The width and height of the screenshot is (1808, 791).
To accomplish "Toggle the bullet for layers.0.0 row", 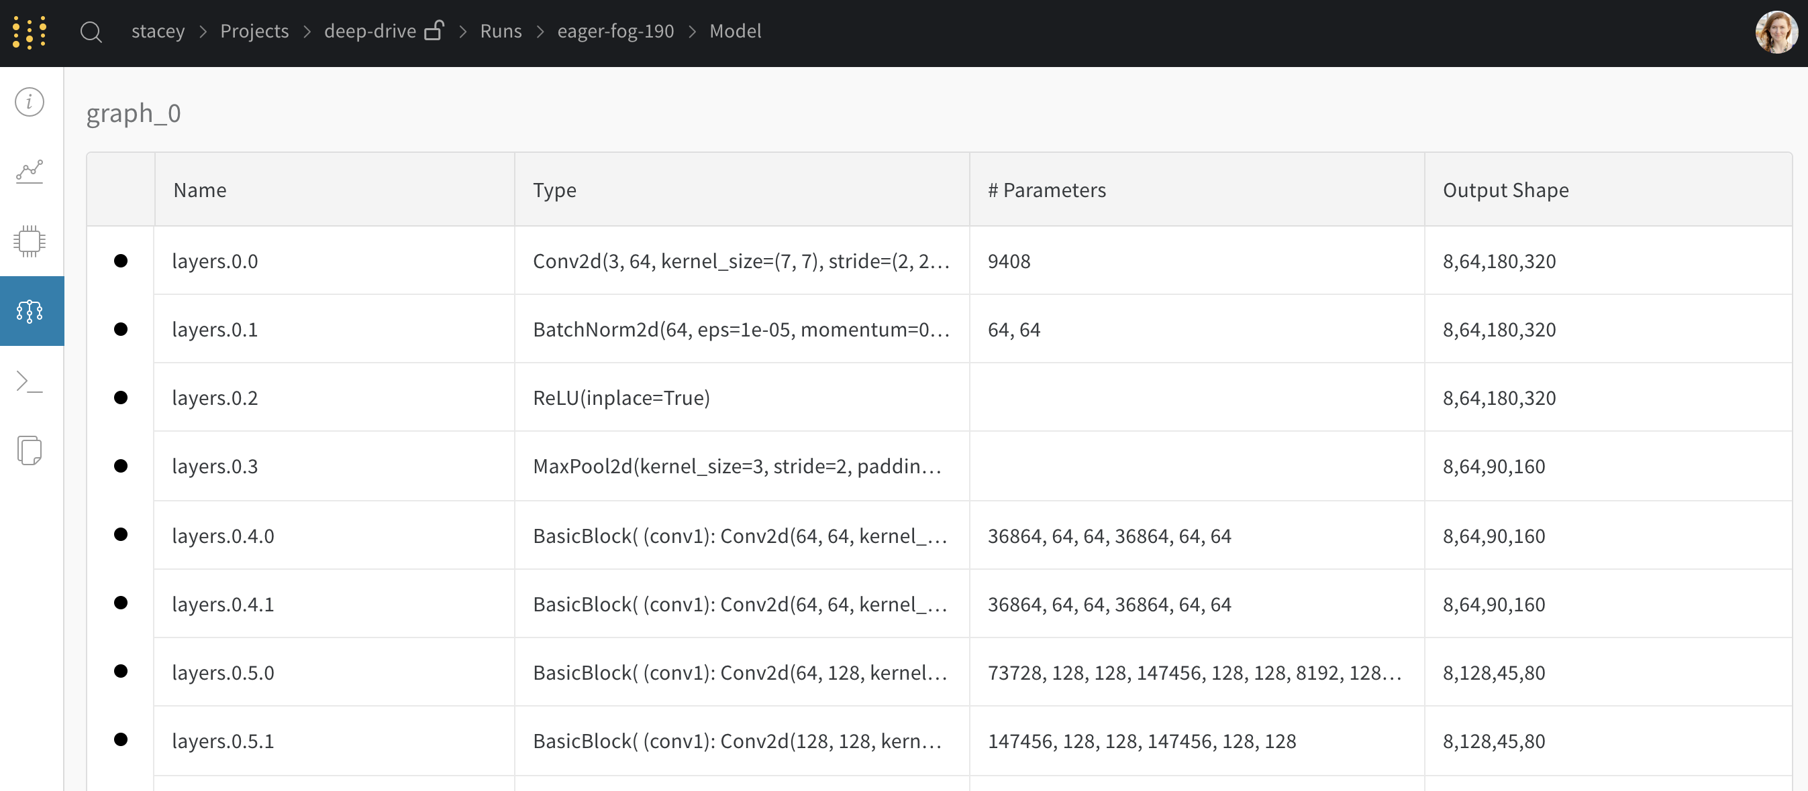I will pyautogui.click(x=121, y=261).
